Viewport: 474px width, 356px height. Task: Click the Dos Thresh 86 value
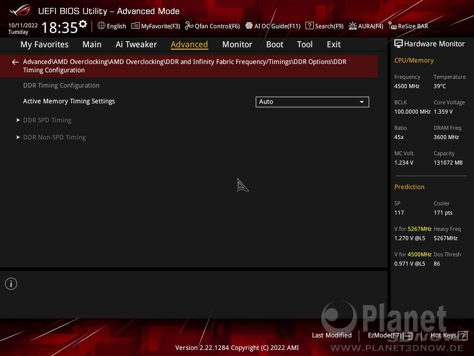437,264
